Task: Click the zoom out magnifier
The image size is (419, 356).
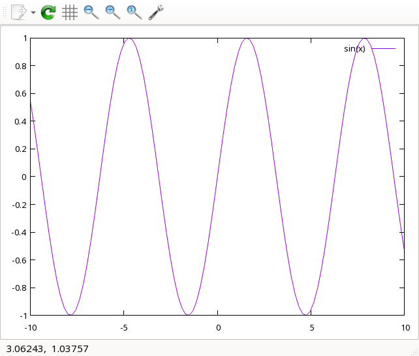Action: 91,12
